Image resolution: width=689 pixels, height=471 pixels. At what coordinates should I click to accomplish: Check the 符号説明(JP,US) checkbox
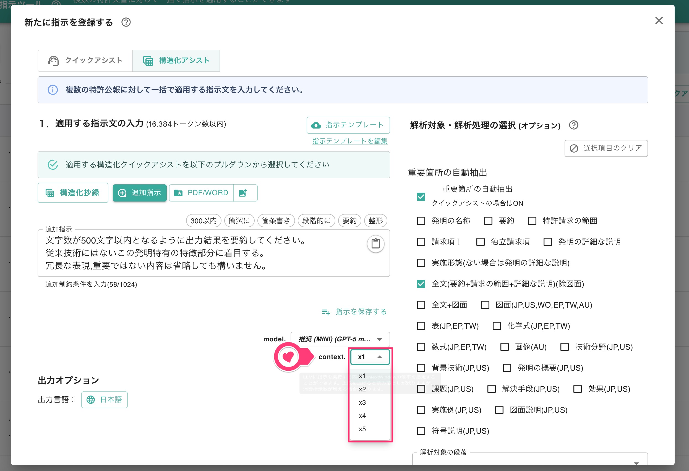tap(421, 431)
